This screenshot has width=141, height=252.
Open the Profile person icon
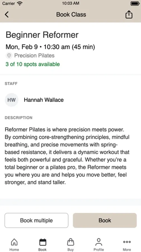pos(99,242)
